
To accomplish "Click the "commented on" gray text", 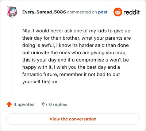I will [x=82, y=12].
